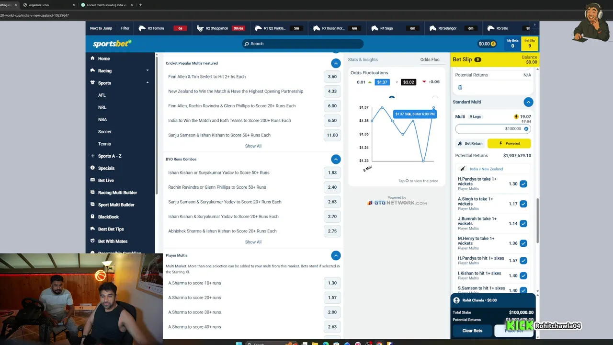Open the My Bets tab
The image size is (613, 345).
[x=513, y=44]
